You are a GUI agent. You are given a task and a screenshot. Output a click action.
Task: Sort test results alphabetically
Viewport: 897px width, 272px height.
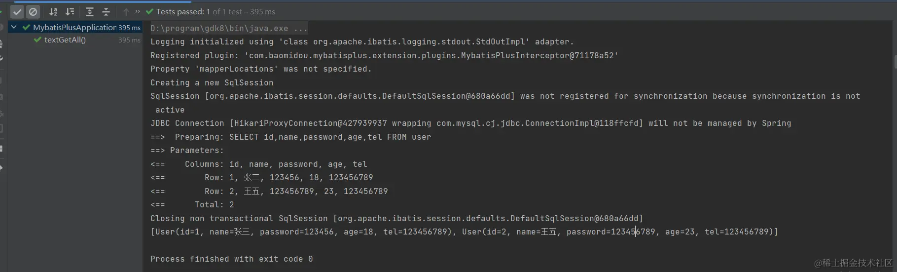pyautogui.click(x=53, y=11)
